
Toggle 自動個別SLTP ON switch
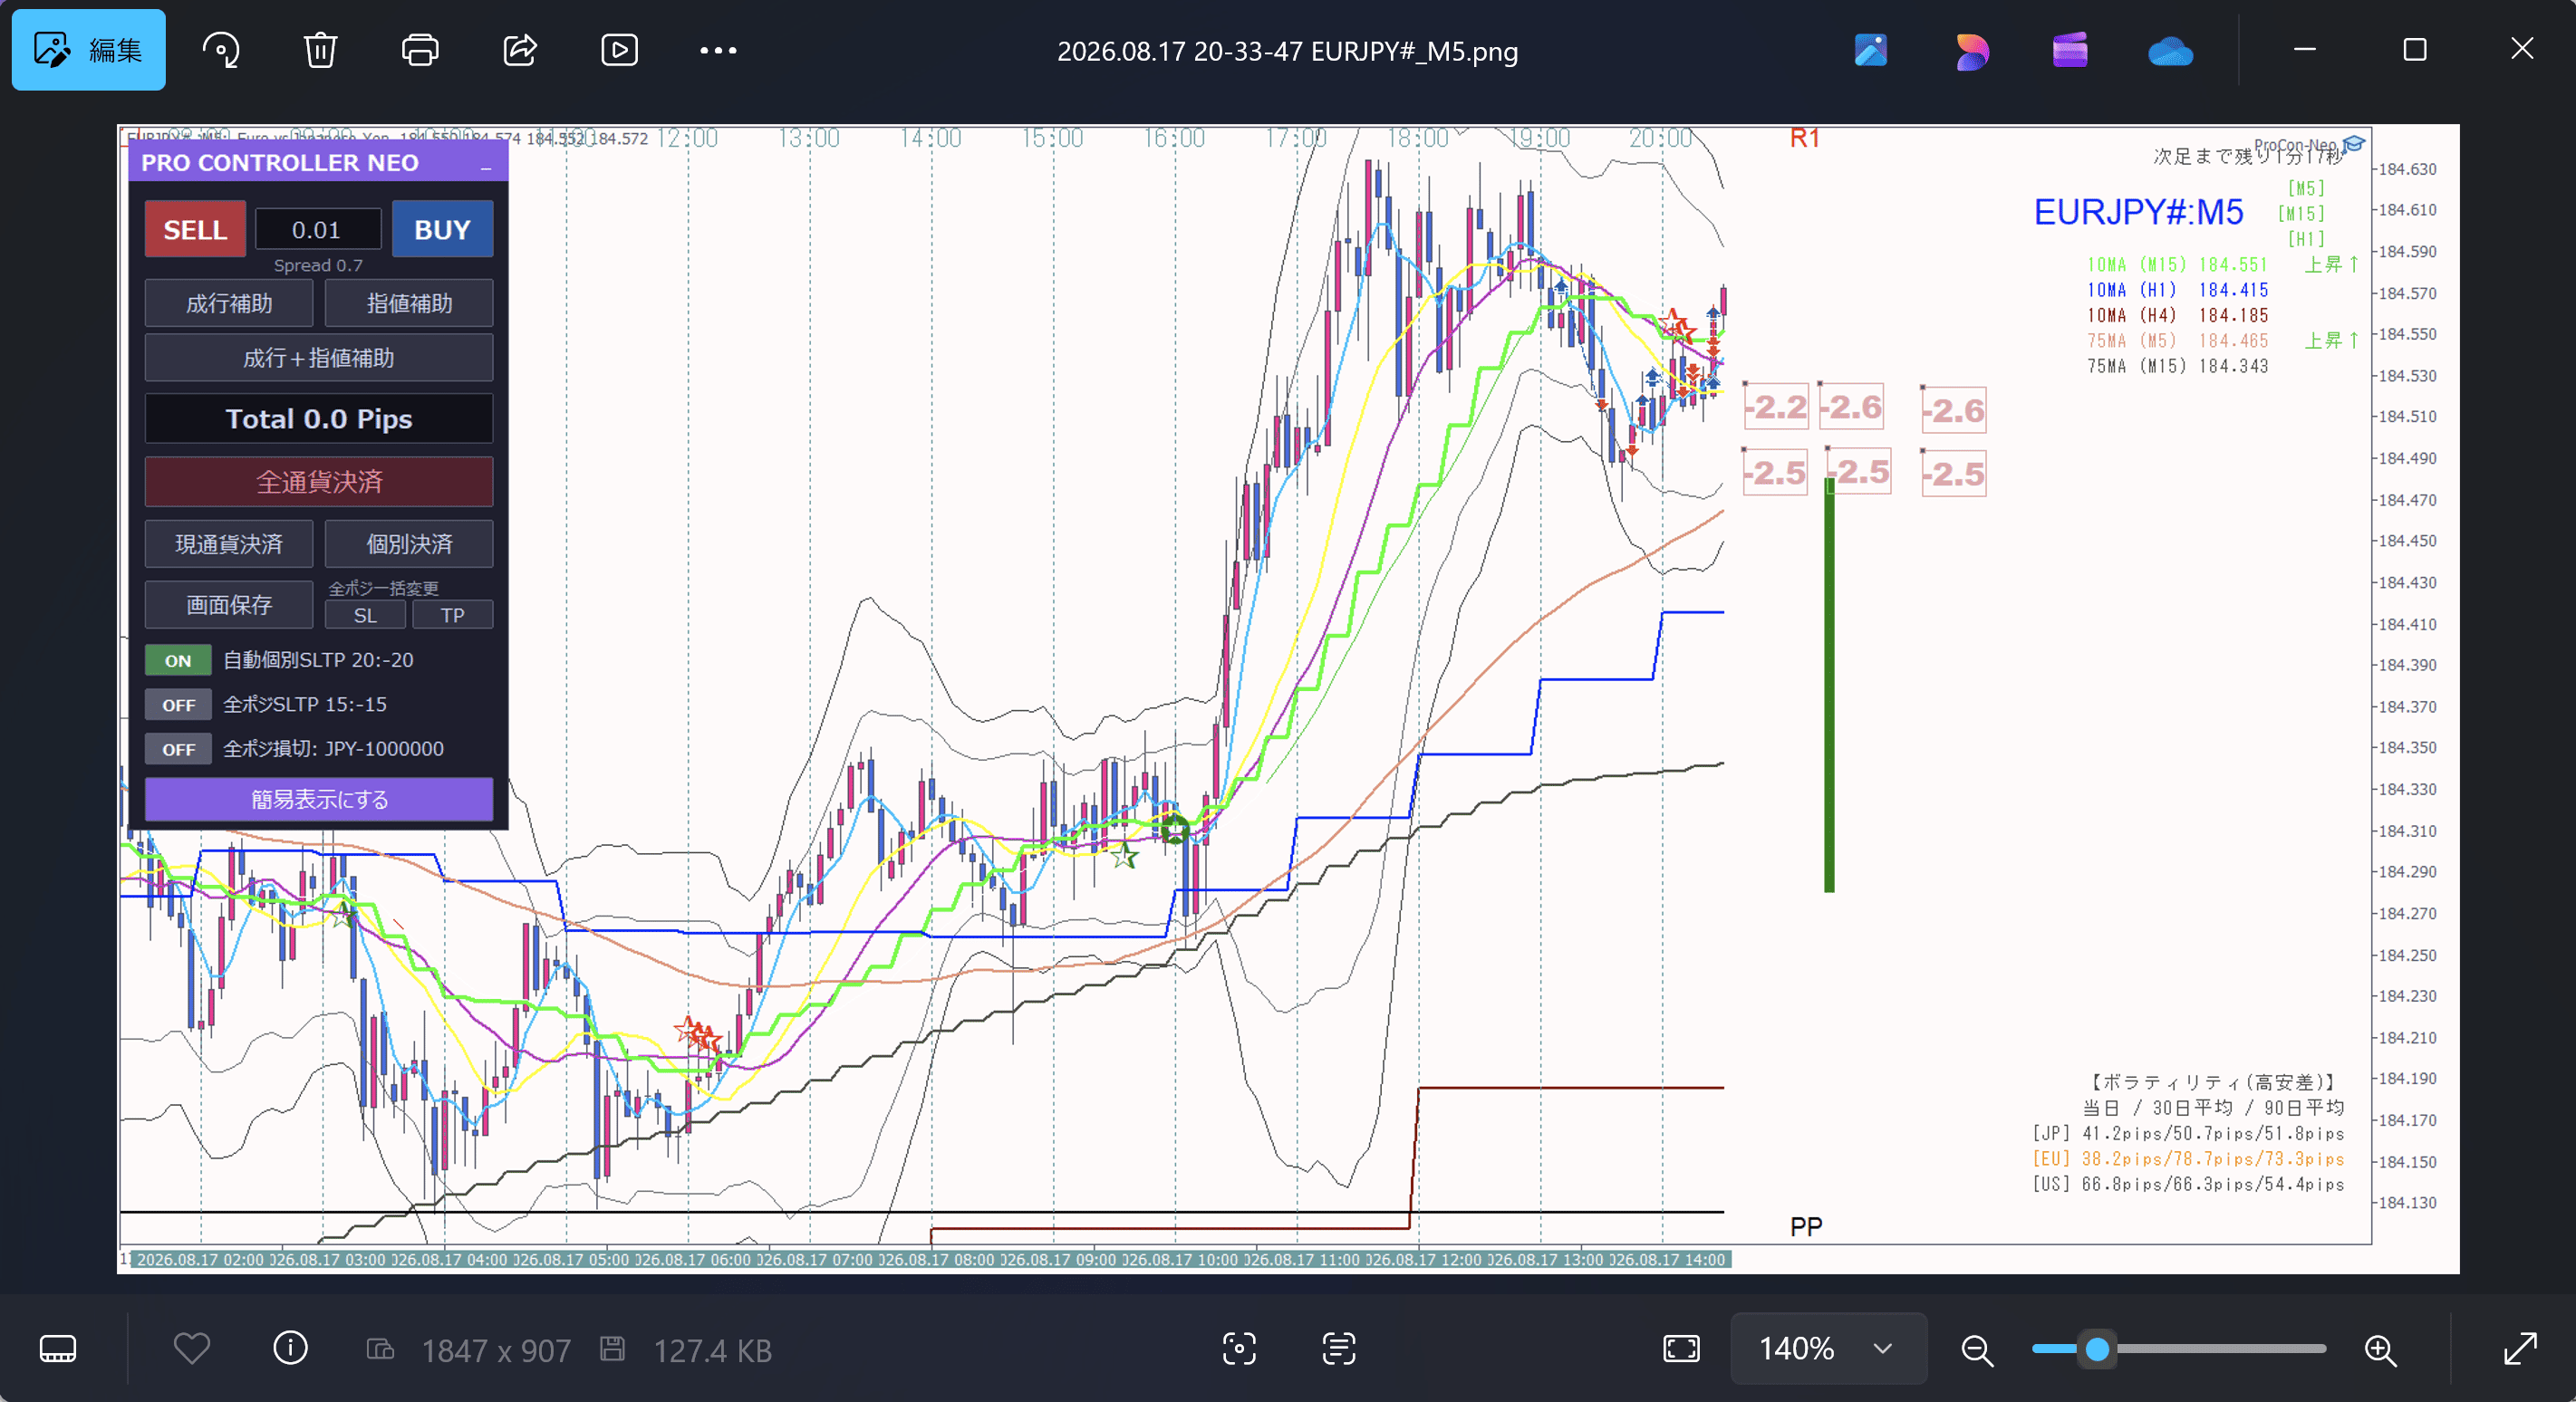178,660
